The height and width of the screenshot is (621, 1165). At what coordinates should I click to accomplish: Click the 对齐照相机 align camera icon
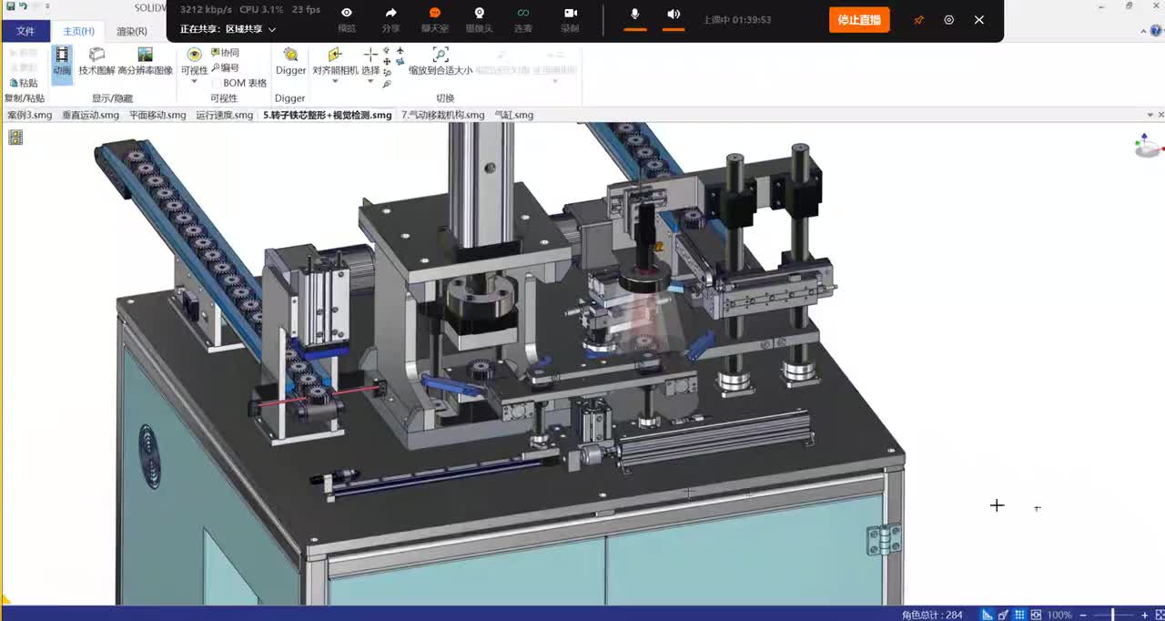(334, 56)
